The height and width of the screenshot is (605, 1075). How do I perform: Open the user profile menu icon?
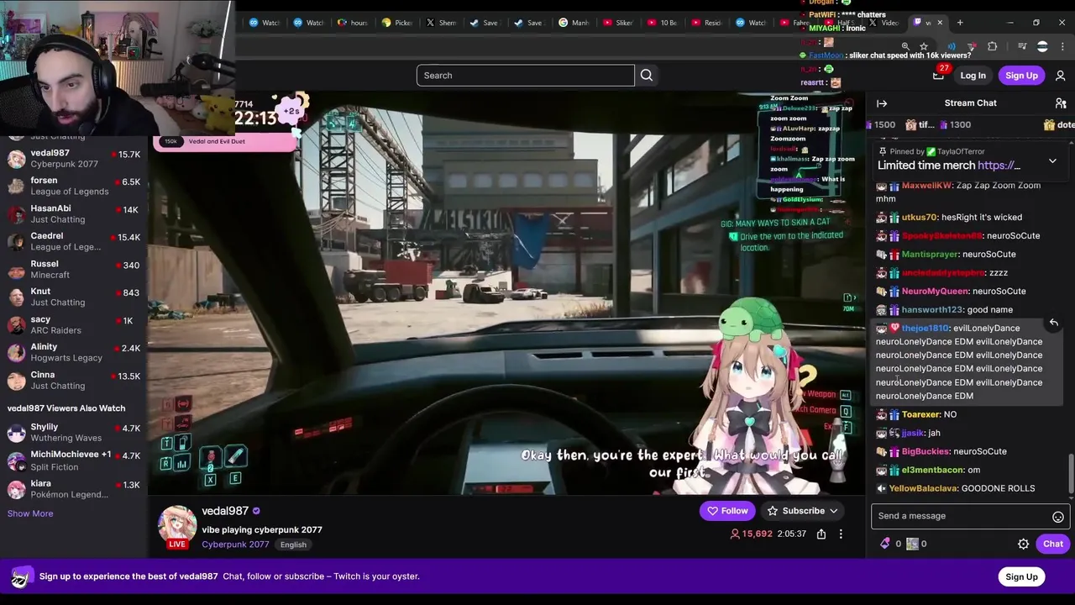(1060, 76)
